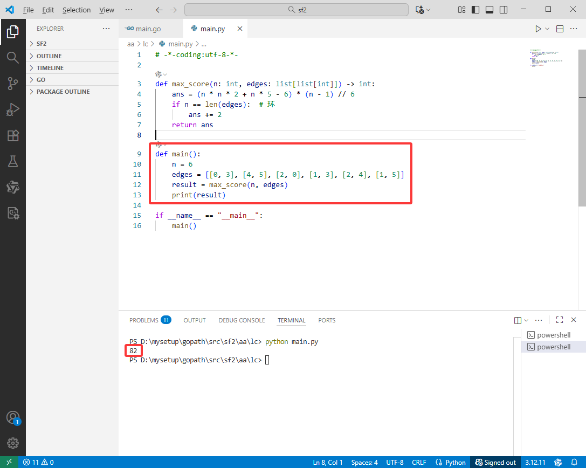Open the Extensions view

(13, 135)
